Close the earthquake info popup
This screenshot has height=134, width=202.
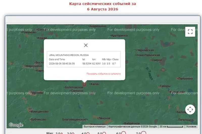pos(86,45)
